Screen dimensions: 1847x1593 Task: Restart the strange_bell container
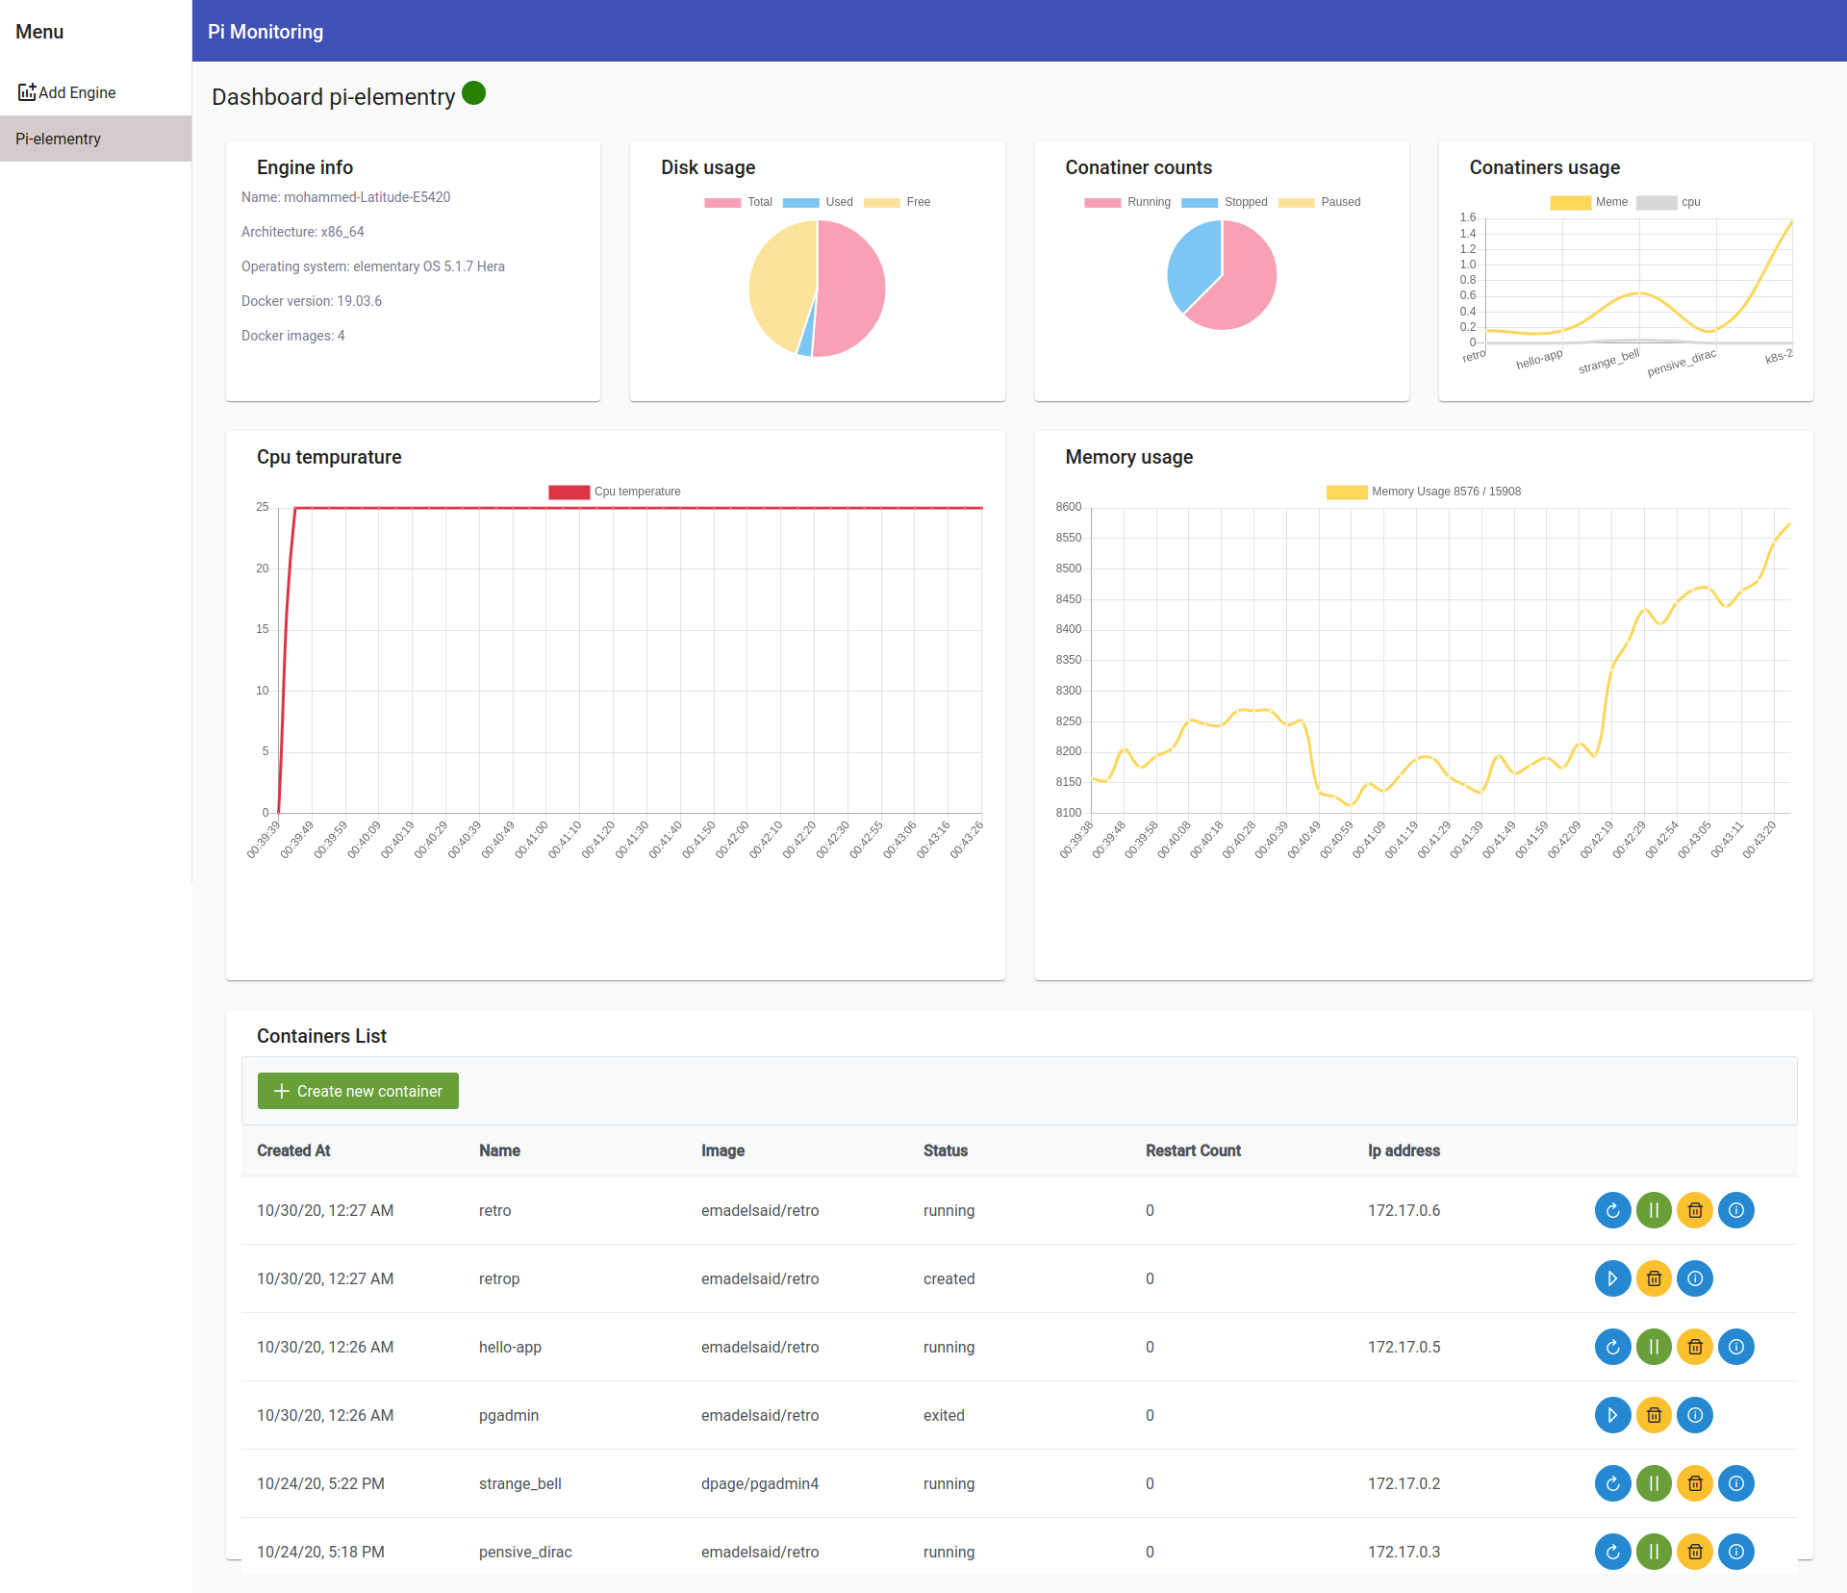click(1612, 1483)
